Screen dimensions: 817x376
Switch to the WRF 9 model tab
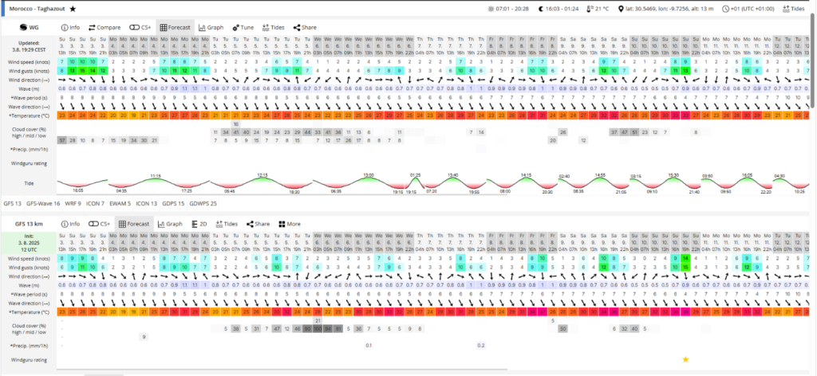click(73, 203)
